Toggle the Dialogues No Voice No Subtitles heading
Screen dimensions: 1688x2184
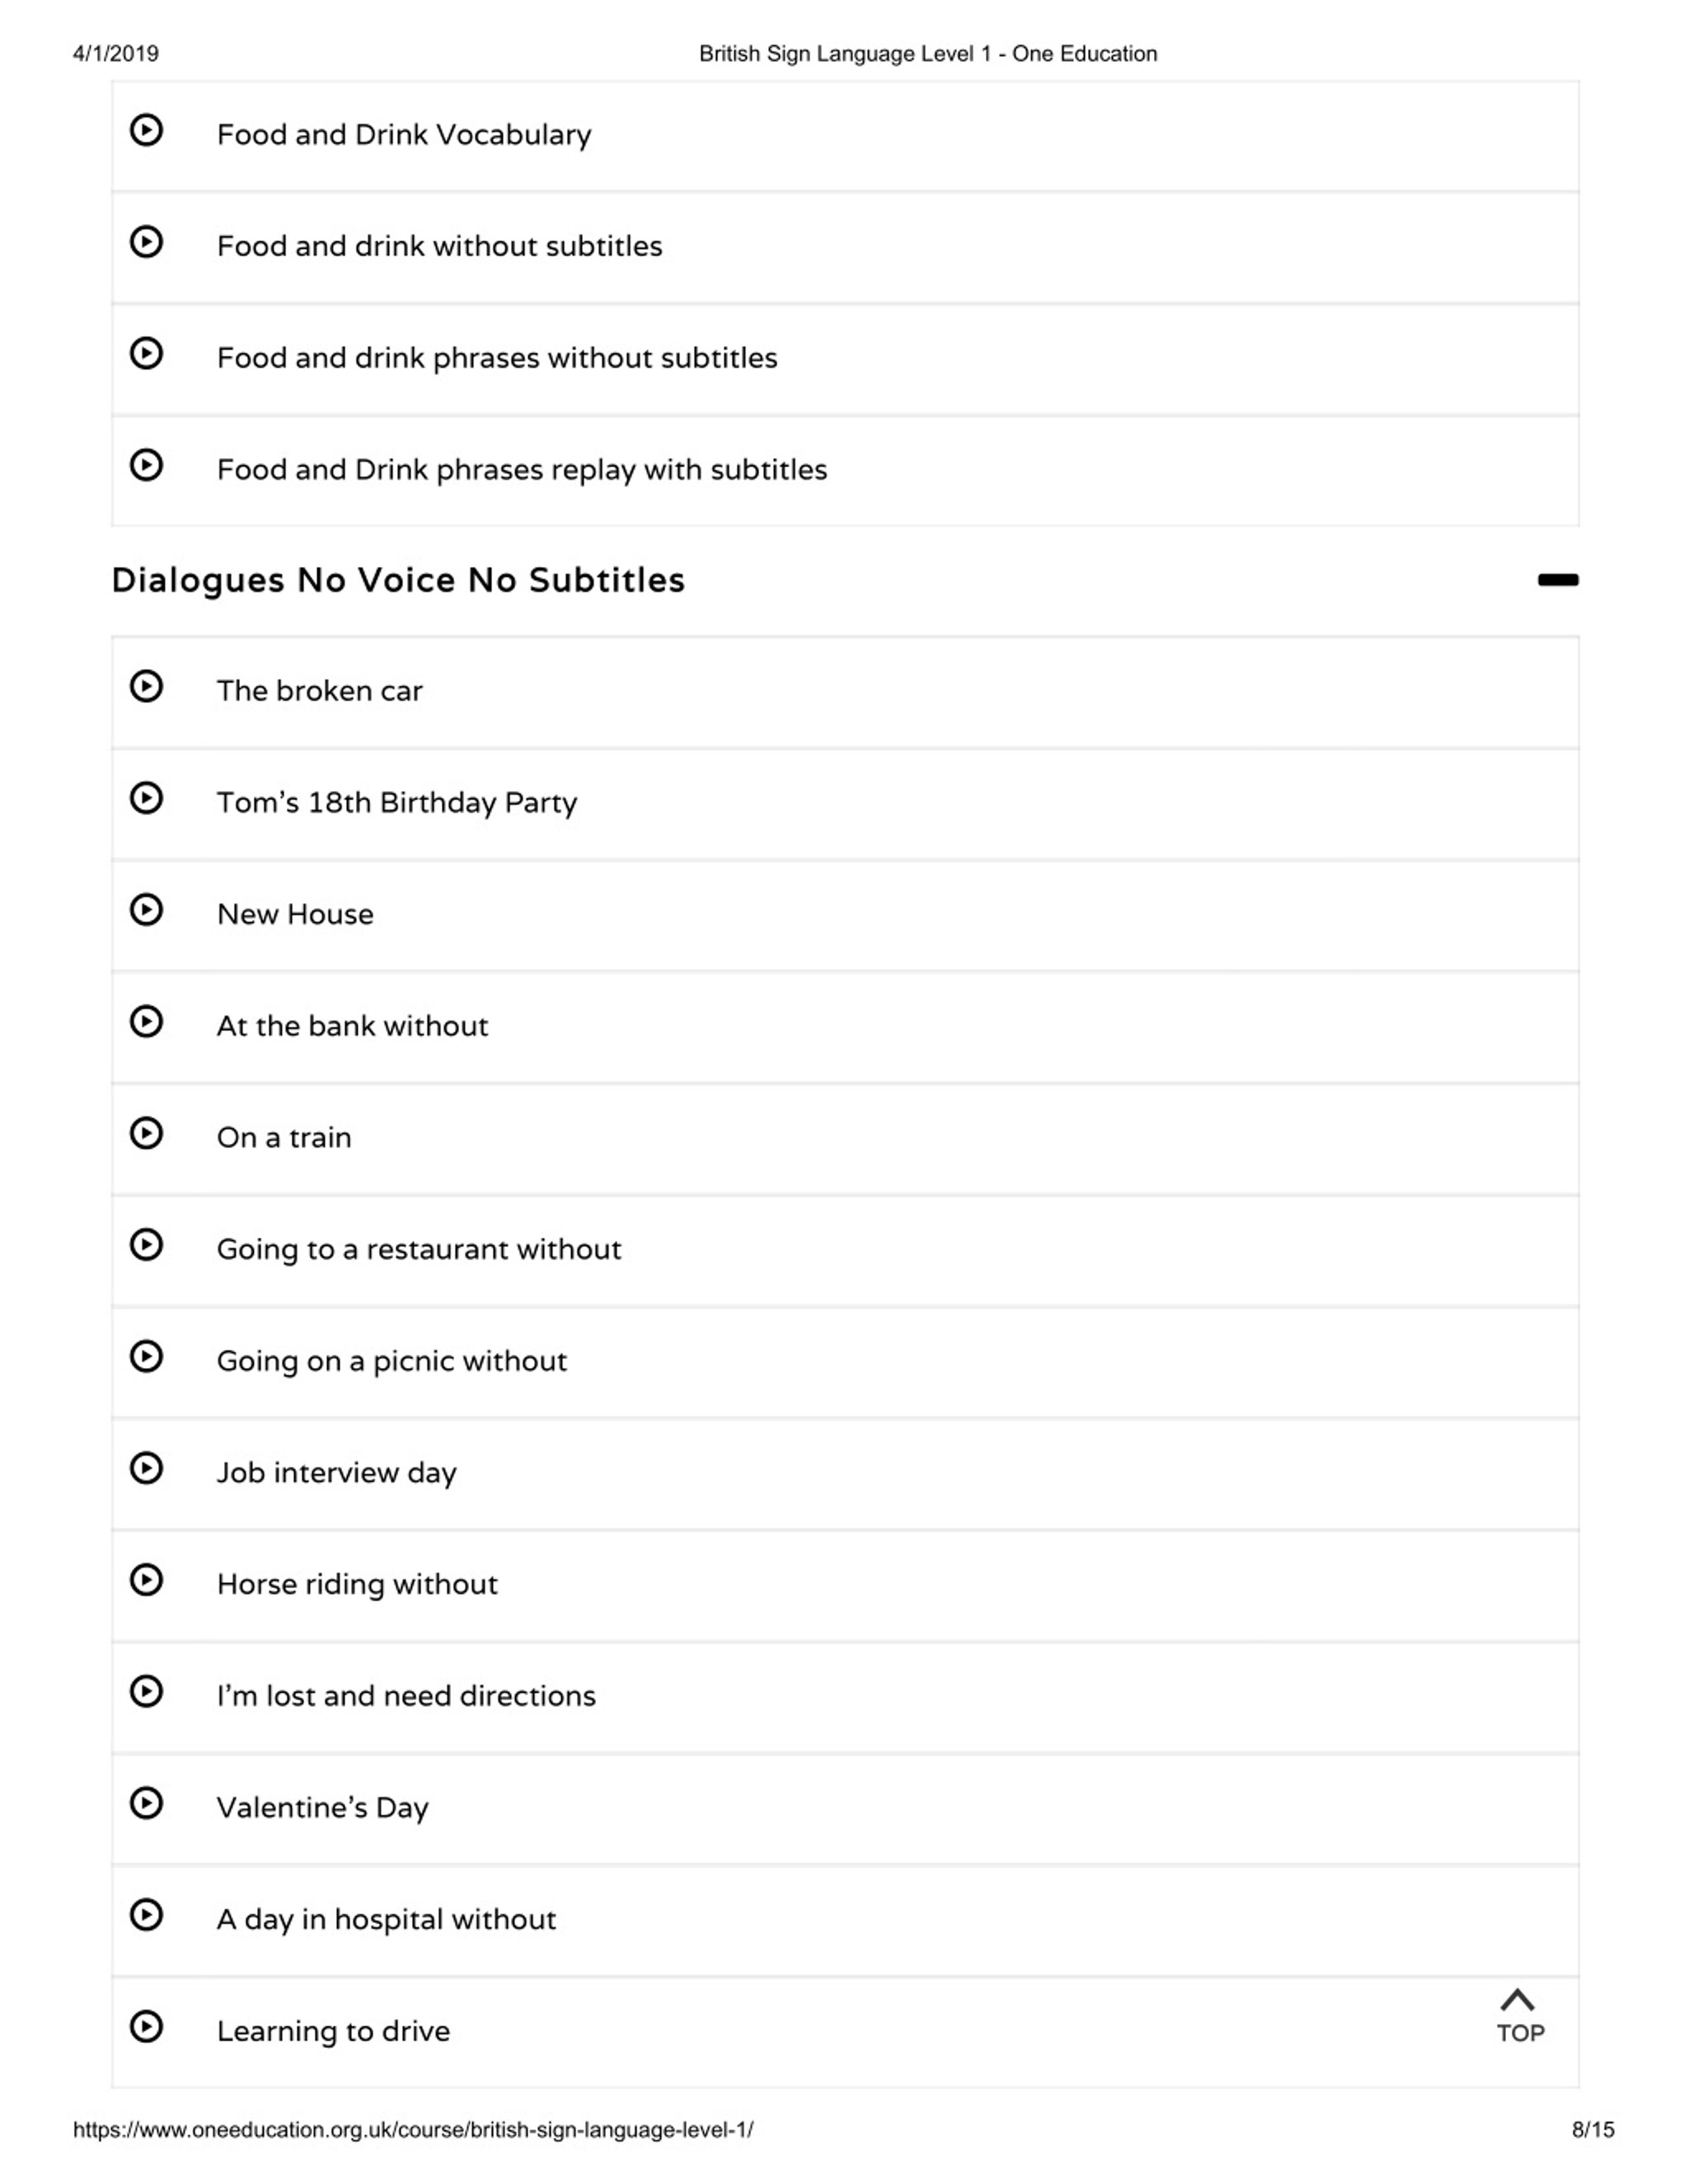(398, 580)
